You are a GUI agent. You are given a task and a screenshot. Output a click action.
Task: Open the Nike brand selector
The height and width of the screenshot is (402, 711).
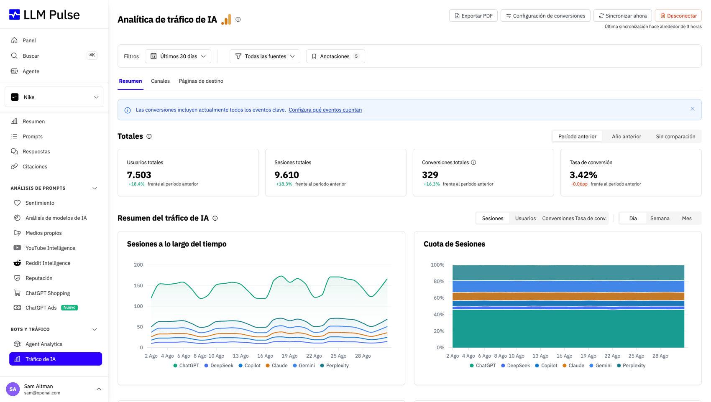coord(54,97)
